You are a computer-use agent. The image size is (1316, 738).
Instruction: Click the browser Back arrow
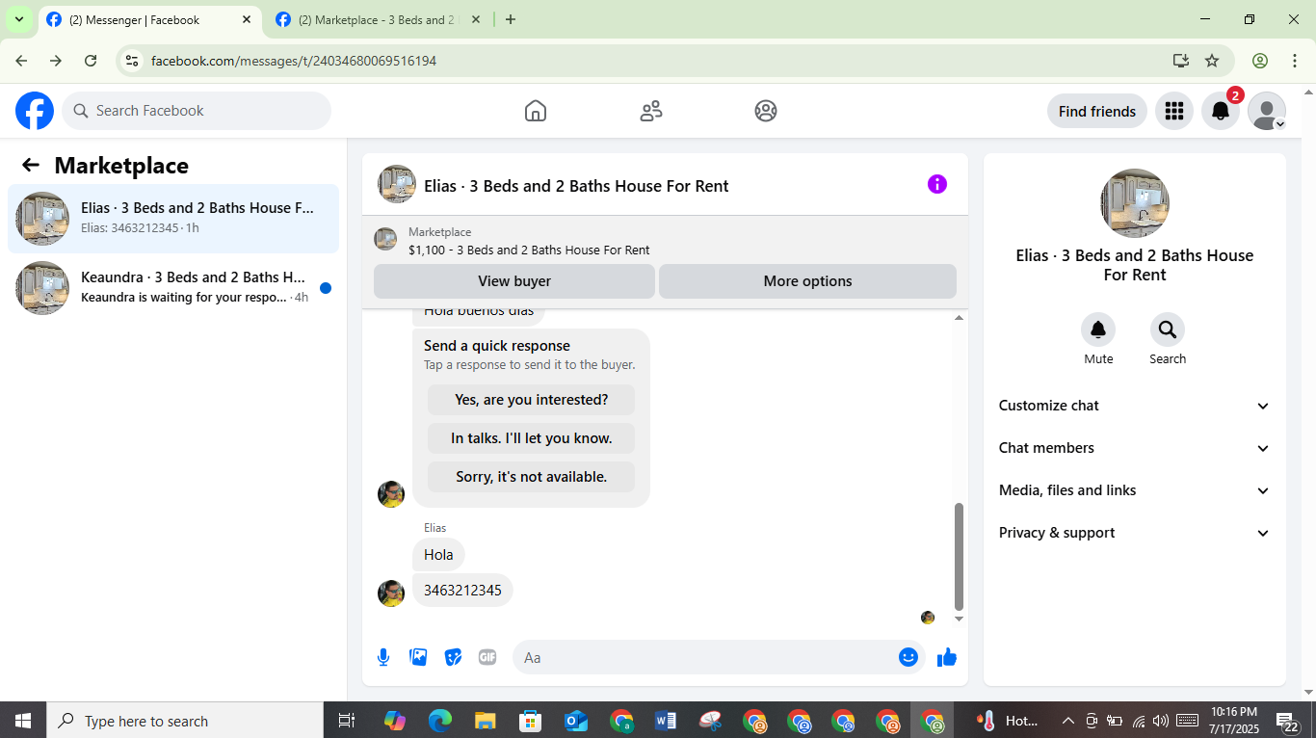[21, 61]
